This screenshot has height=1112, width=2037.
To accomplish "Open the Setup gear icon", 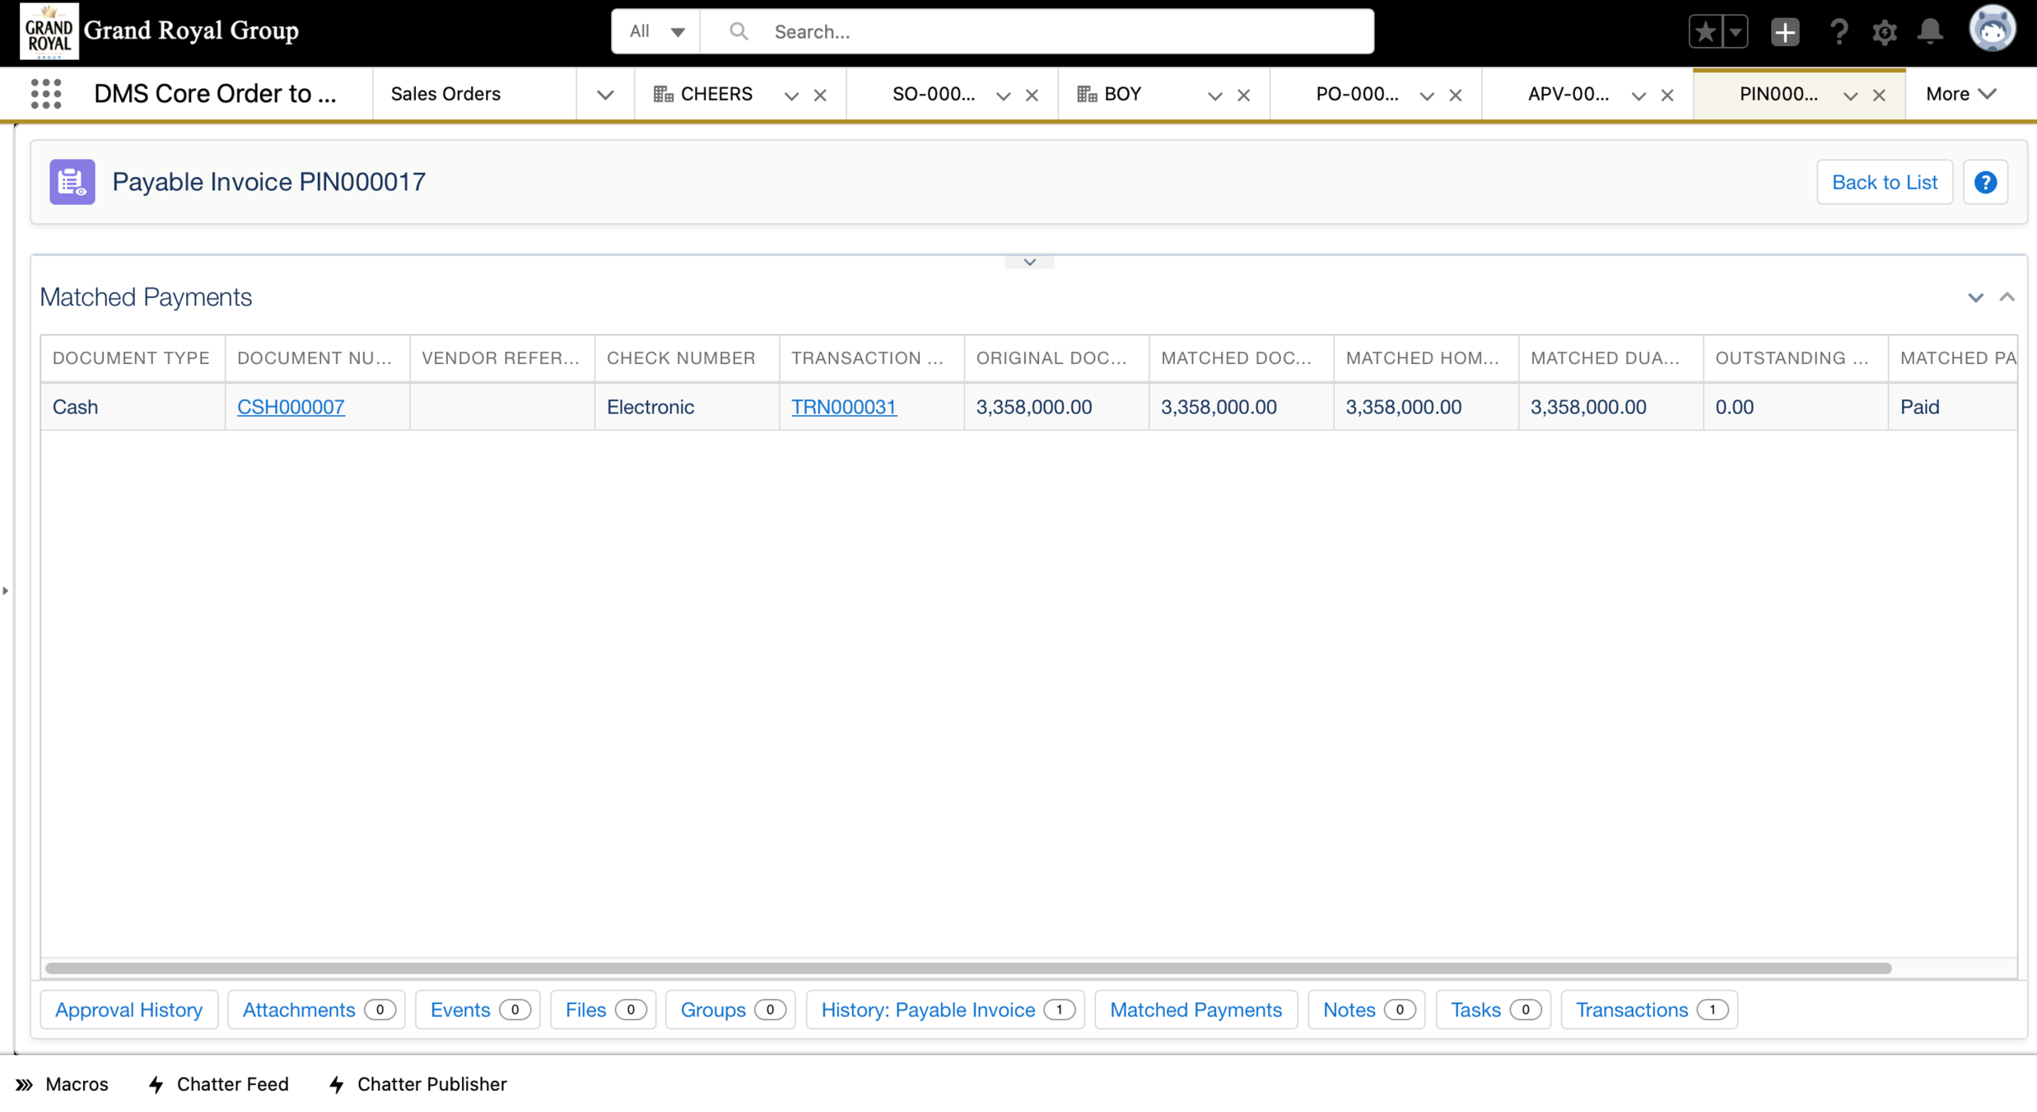I will pos(1884,32).
